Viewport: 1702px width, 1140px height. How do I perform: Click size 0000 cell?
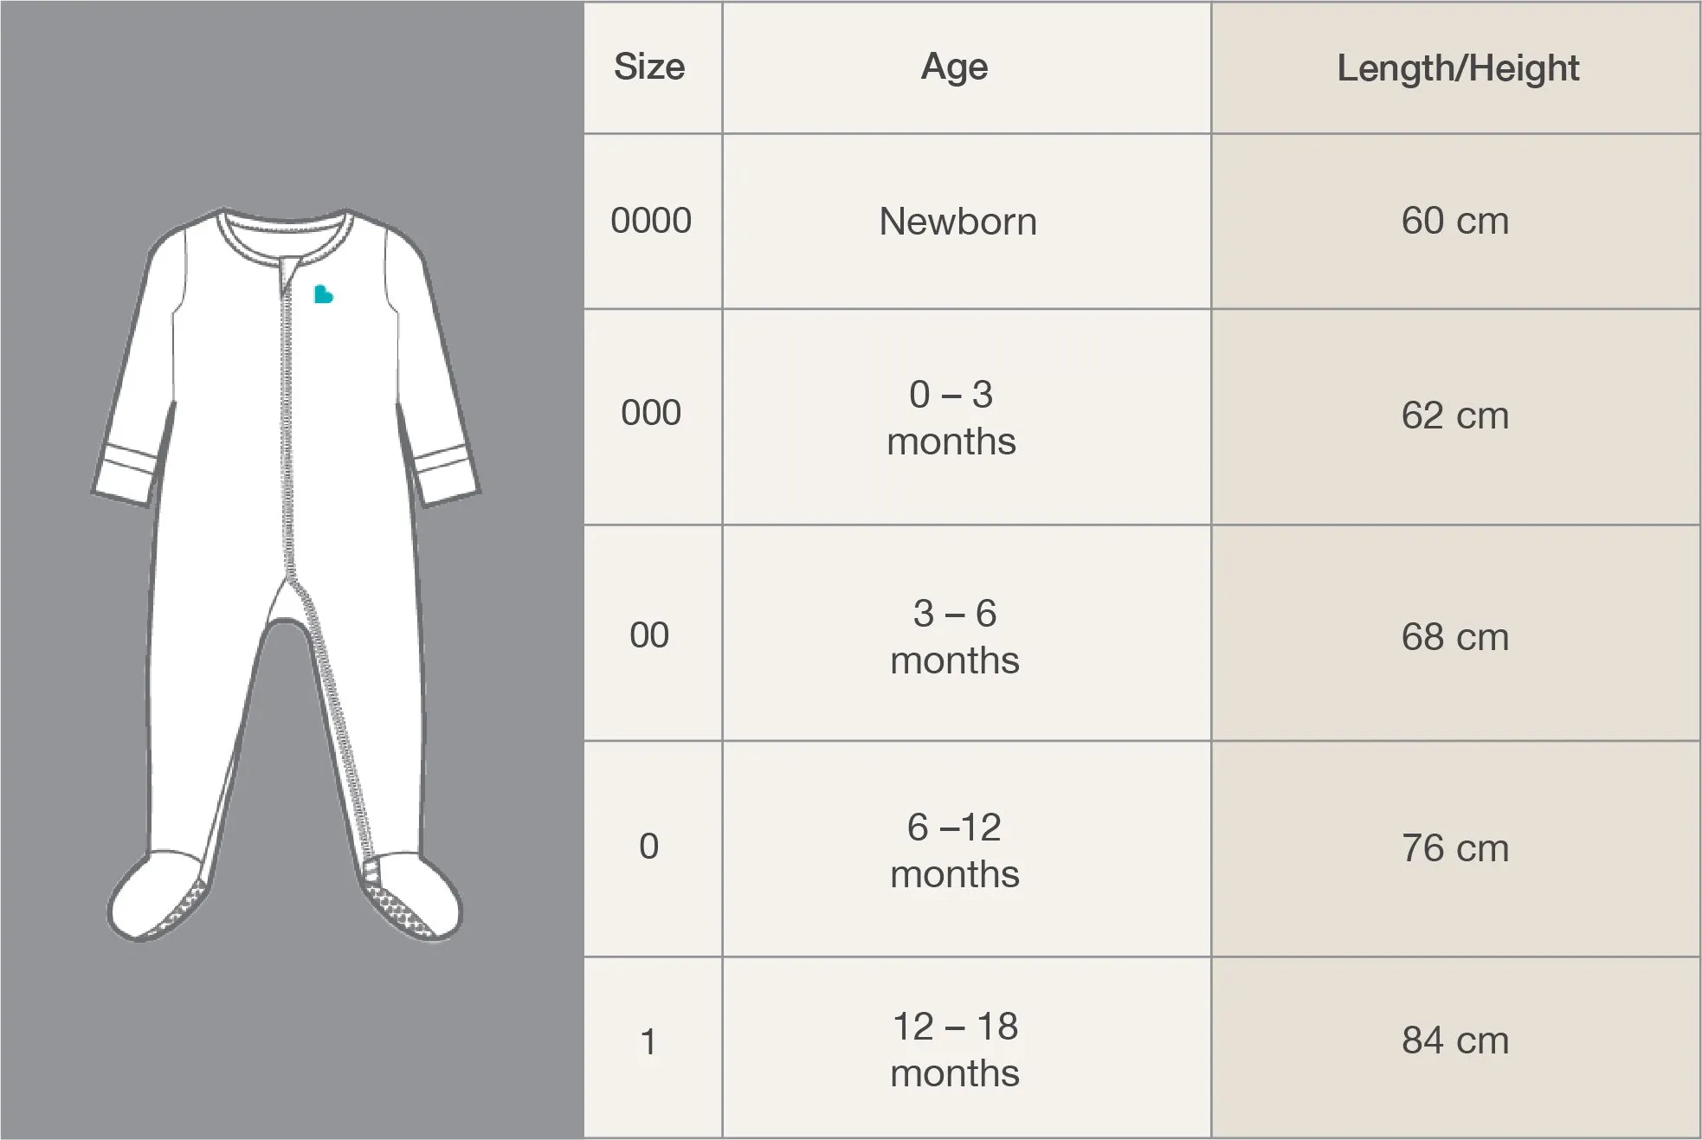point(653,222)
